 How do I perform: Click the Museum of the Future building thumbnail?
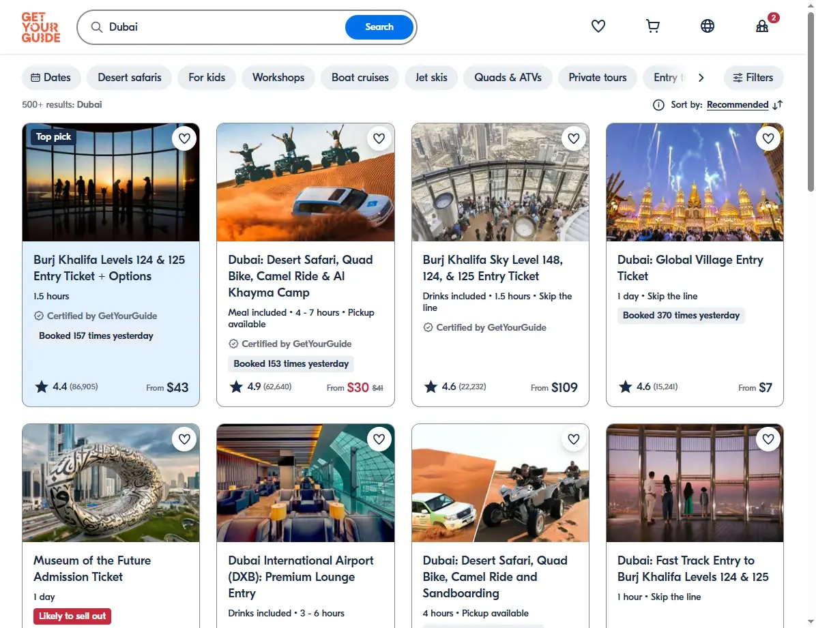pos(111,483)
